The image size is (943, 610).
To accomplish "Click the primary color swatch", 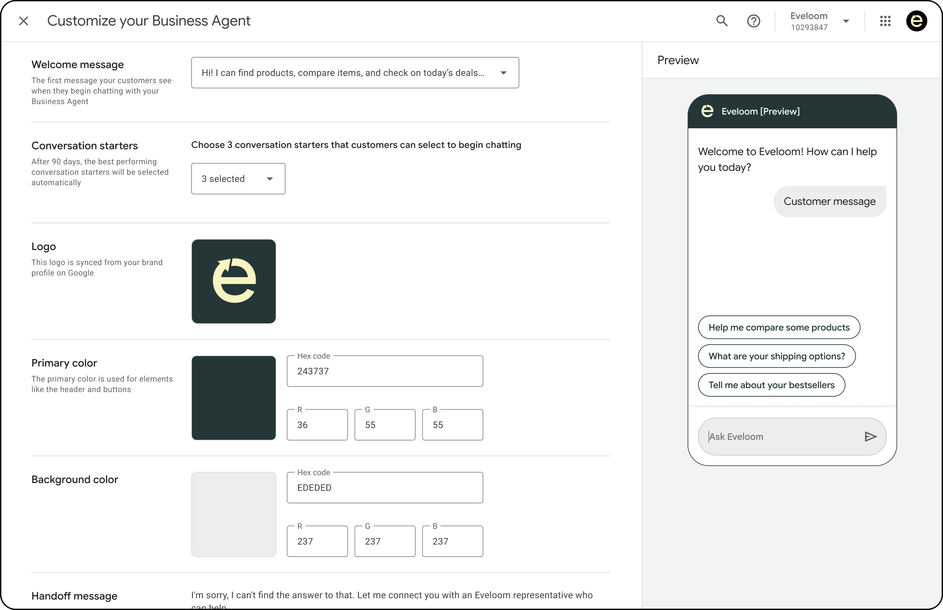I will coord(233,398).
